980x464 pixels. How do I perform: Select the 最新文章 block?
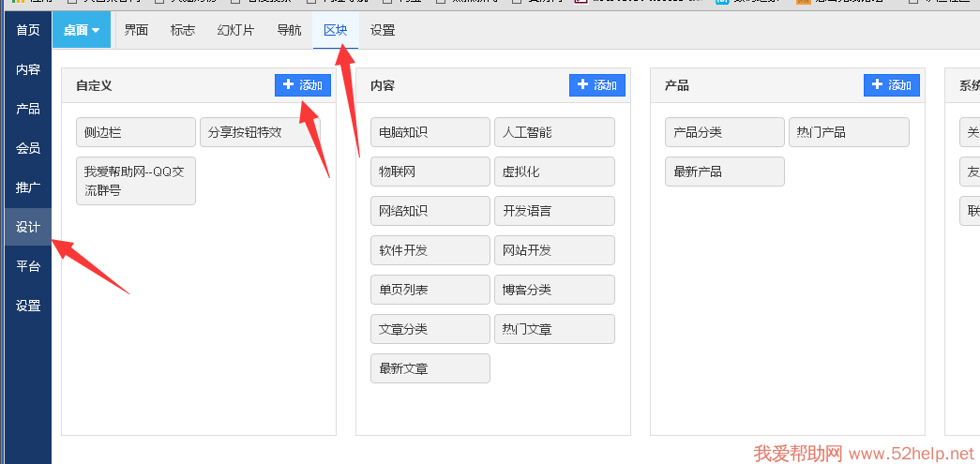point(430,368)
